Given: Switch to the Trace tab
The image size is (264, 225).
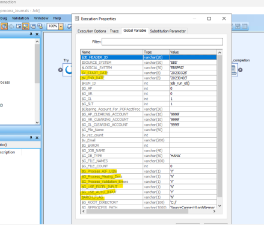Looking at the screenshot, I should pyautogui.click(x=114, y=31).
